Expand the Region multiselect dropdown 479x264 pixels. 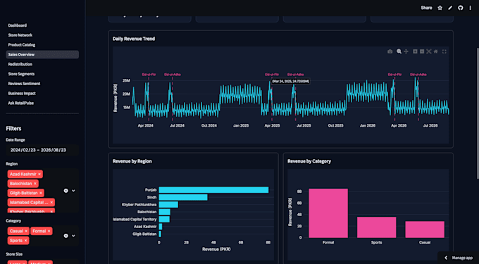73,191
